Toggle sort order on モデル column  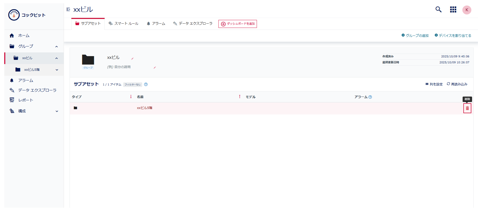pos(250,97)
